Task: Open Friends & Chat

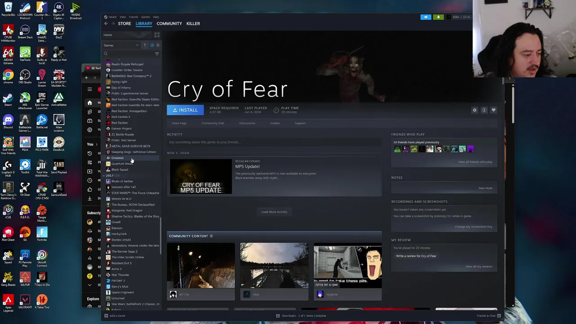Action: [x=489, y=316]
